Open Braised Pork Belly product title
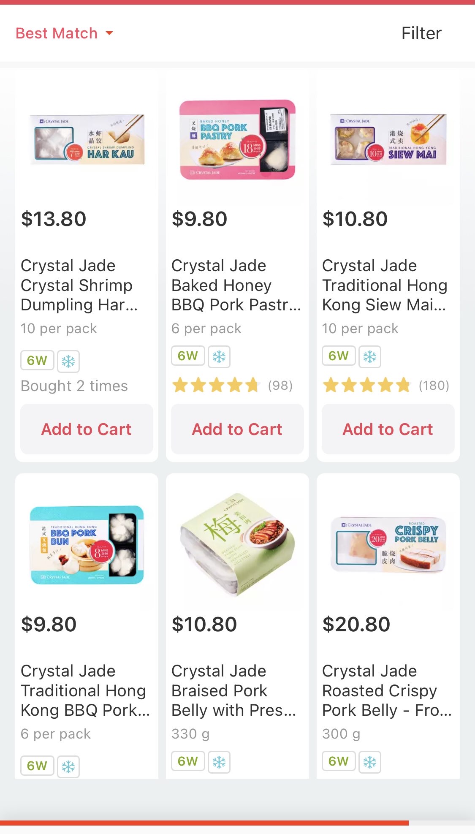This screenshot has width=475, height=834. pyautogui.click(x=233, y=690)
